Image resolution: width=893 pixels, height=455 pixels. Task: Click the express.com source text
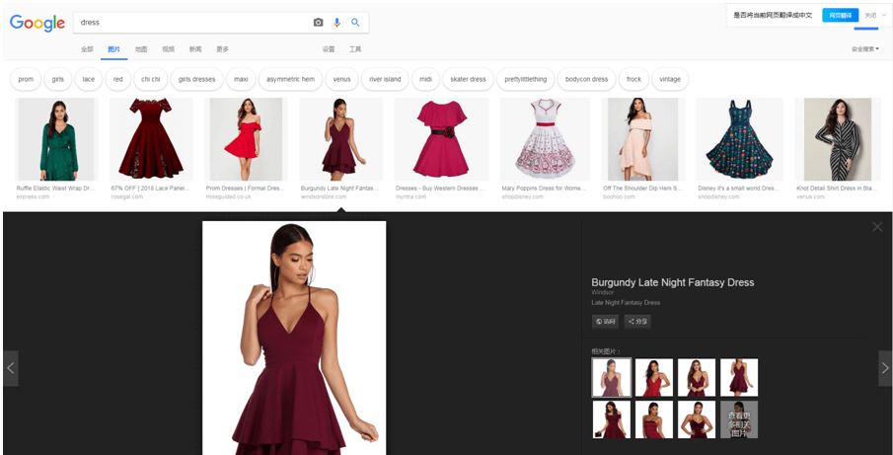click(x=33, y=197)
